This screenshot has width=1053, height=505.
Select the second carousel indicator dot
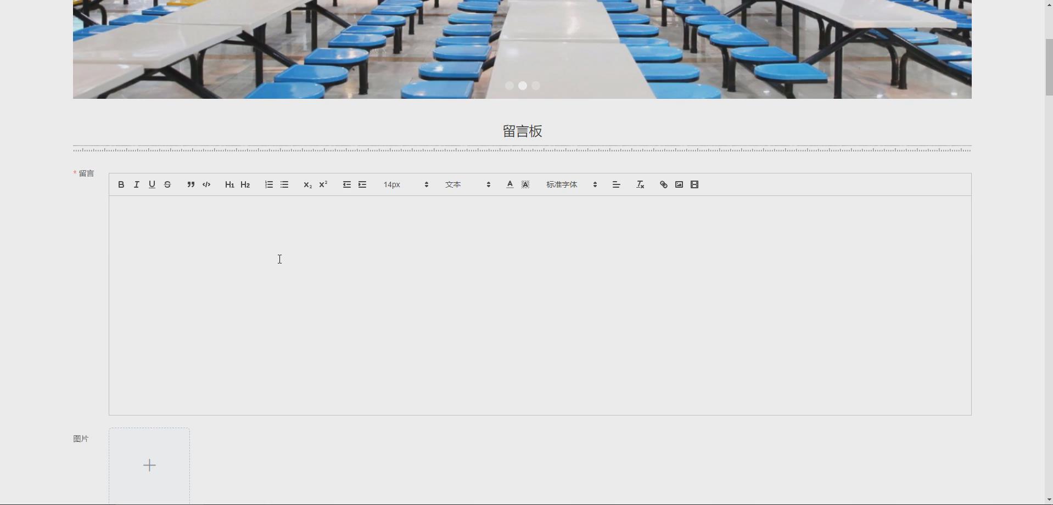[523, 86]
